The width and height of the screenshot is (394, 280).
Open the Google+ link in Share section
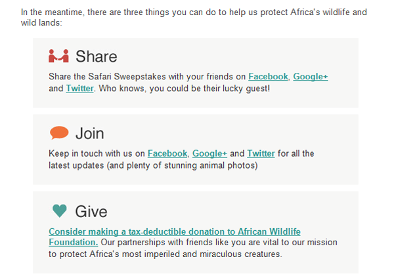point(311,77)
